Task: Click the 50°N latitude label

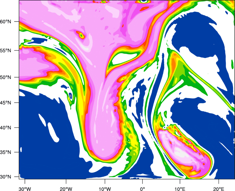Action: tap(6, 78)
